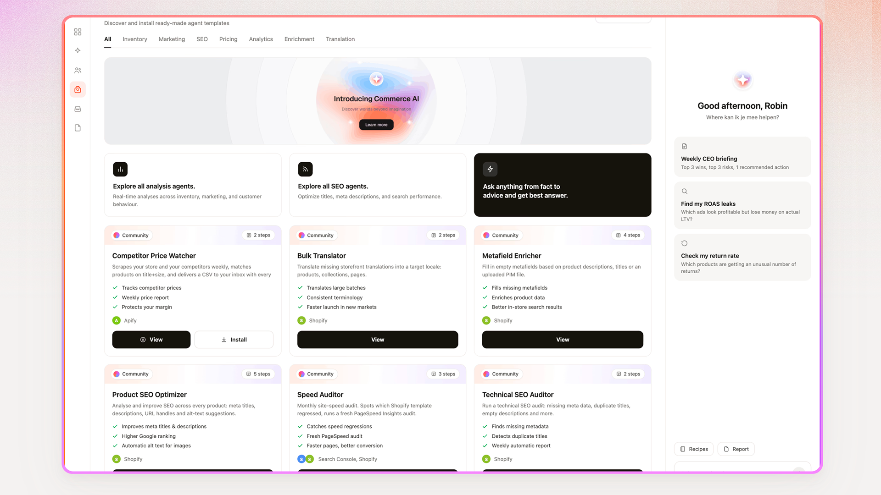Click the Shopify logo in Metafield Enricher card
881x495 pixels.
(486, 320)
